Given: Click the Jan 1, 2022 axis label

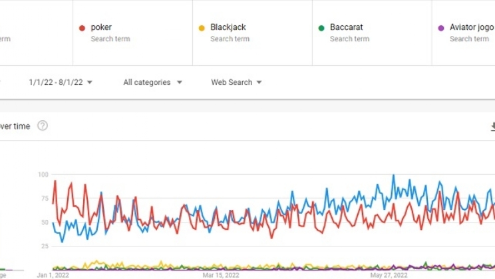Looking at the screenshot, I should point(53,274).
